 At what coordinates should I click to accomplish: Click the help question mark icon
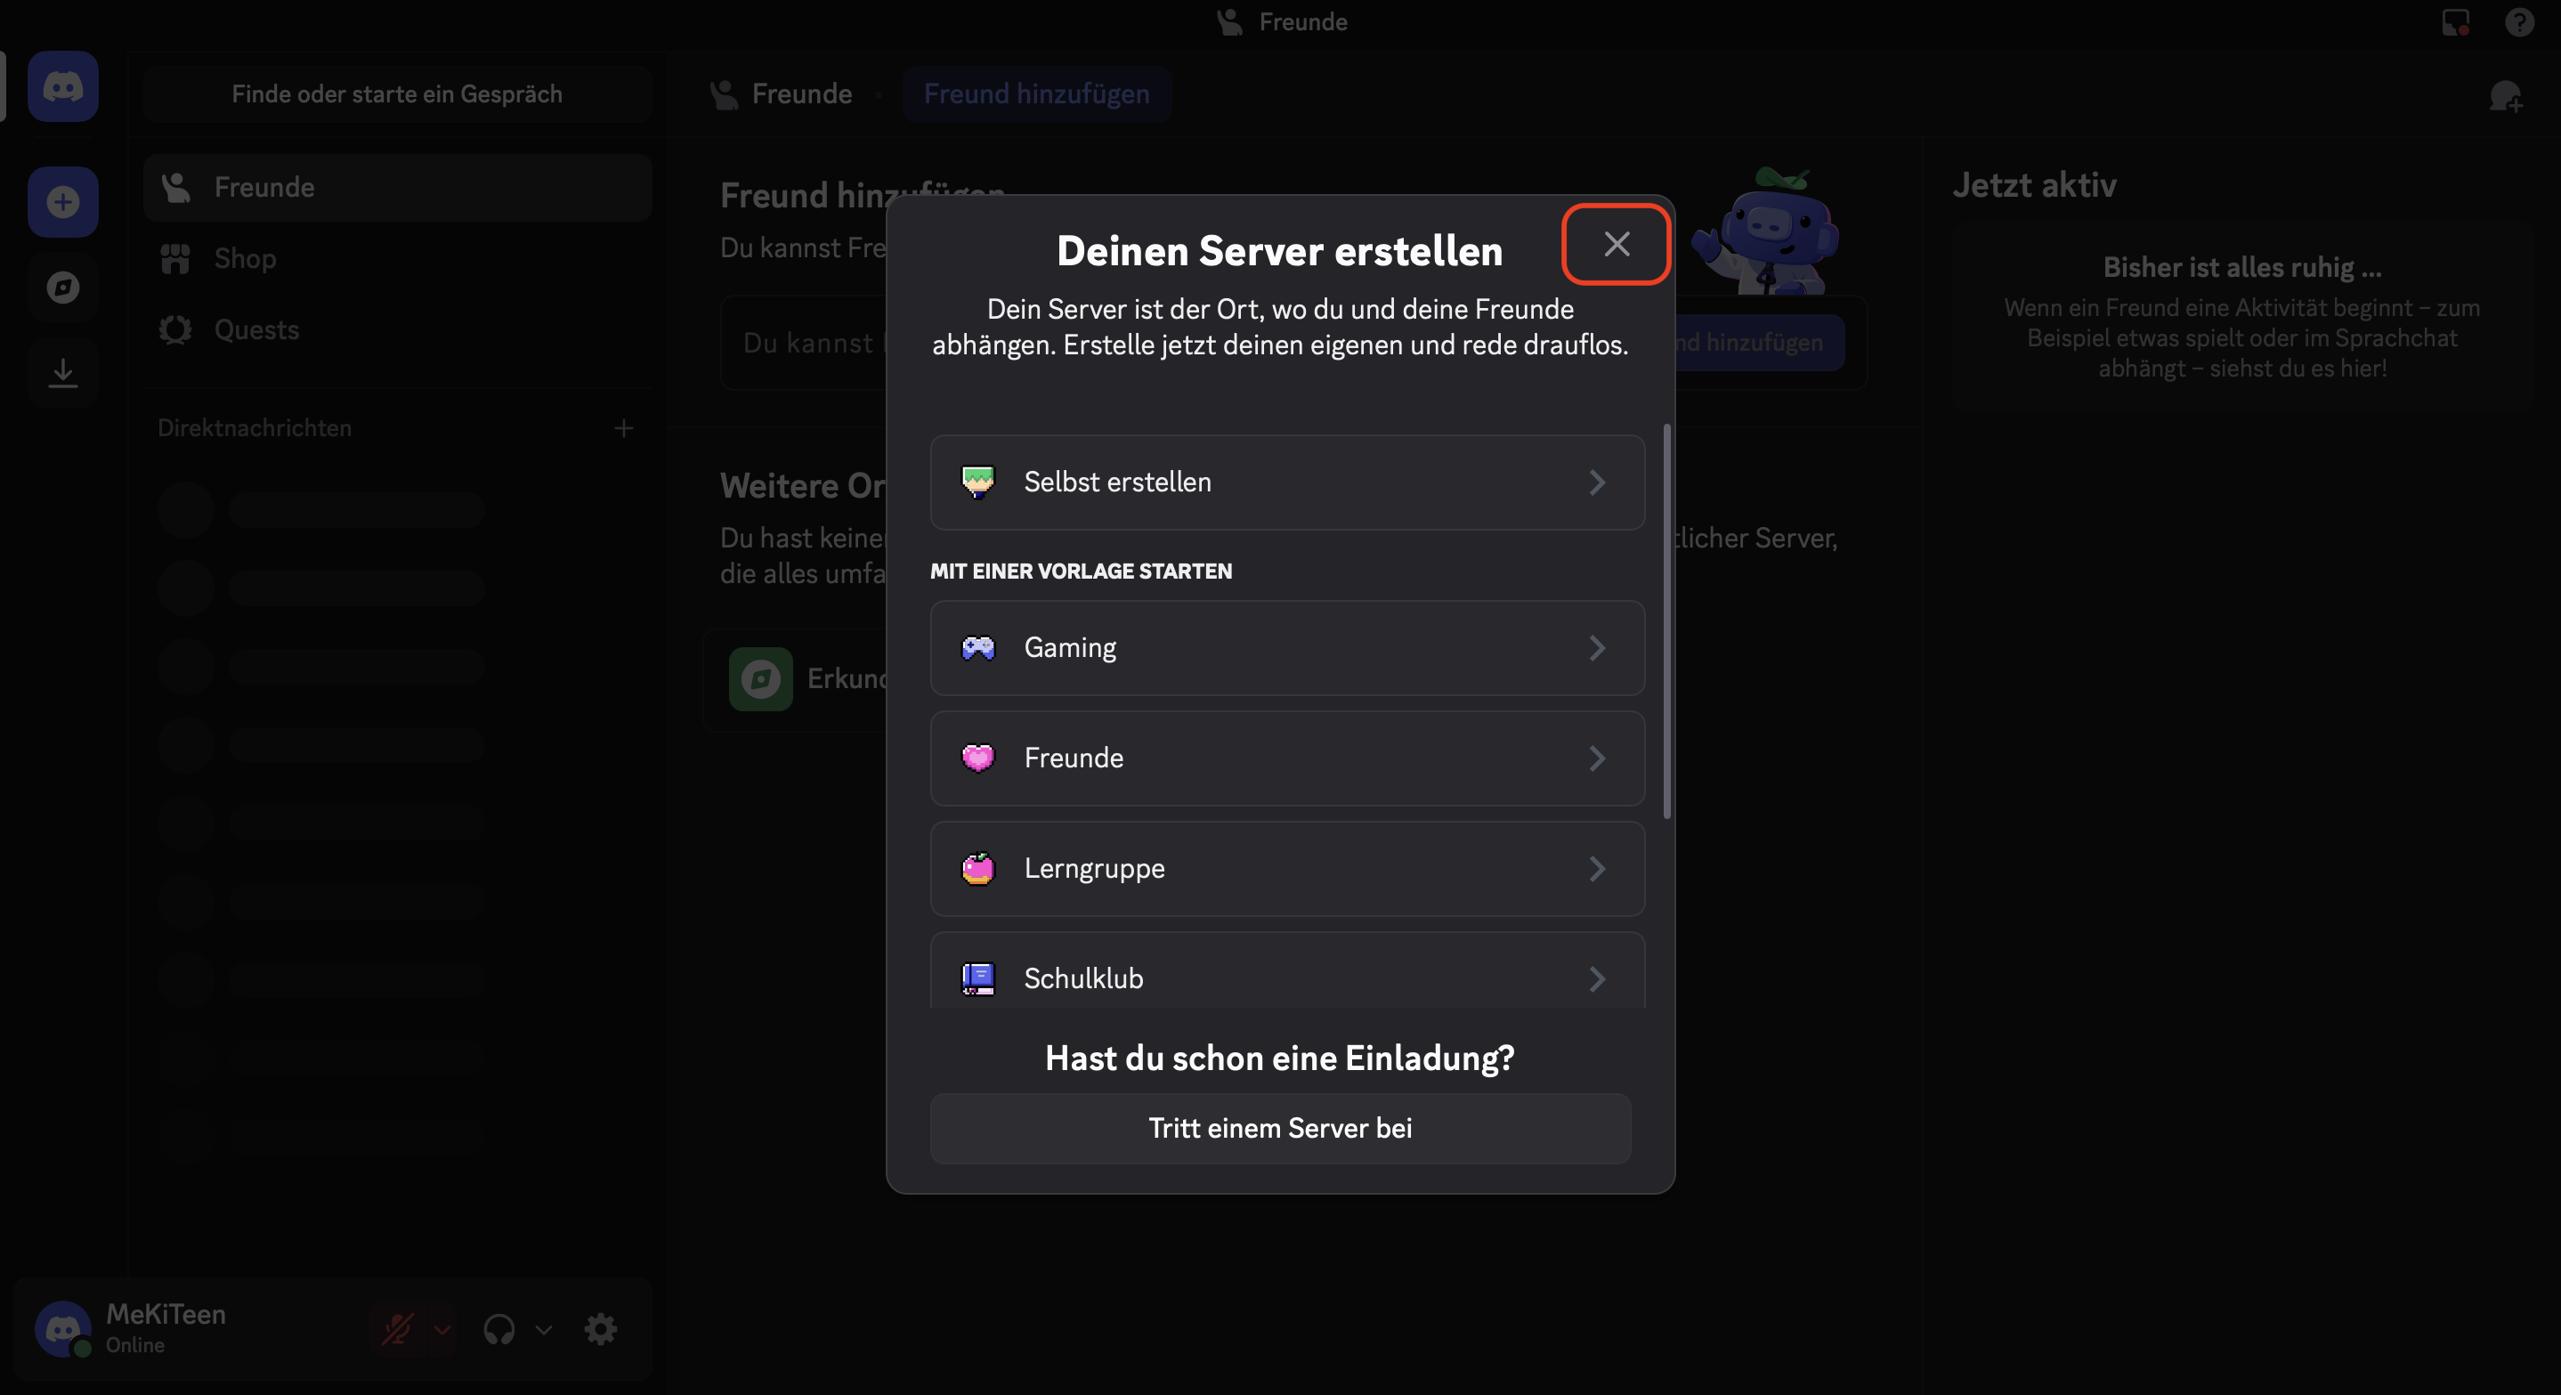[2518, 22]
